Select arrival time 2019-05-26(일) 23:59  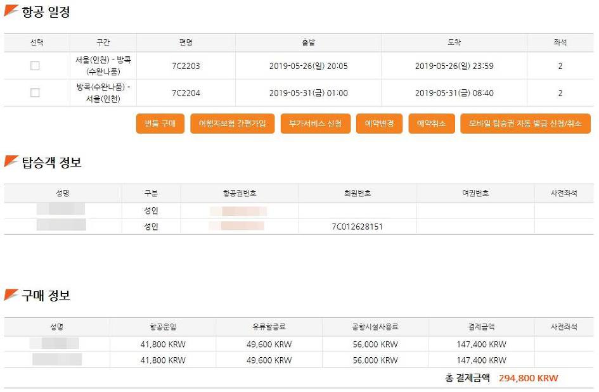pos(454,66)
